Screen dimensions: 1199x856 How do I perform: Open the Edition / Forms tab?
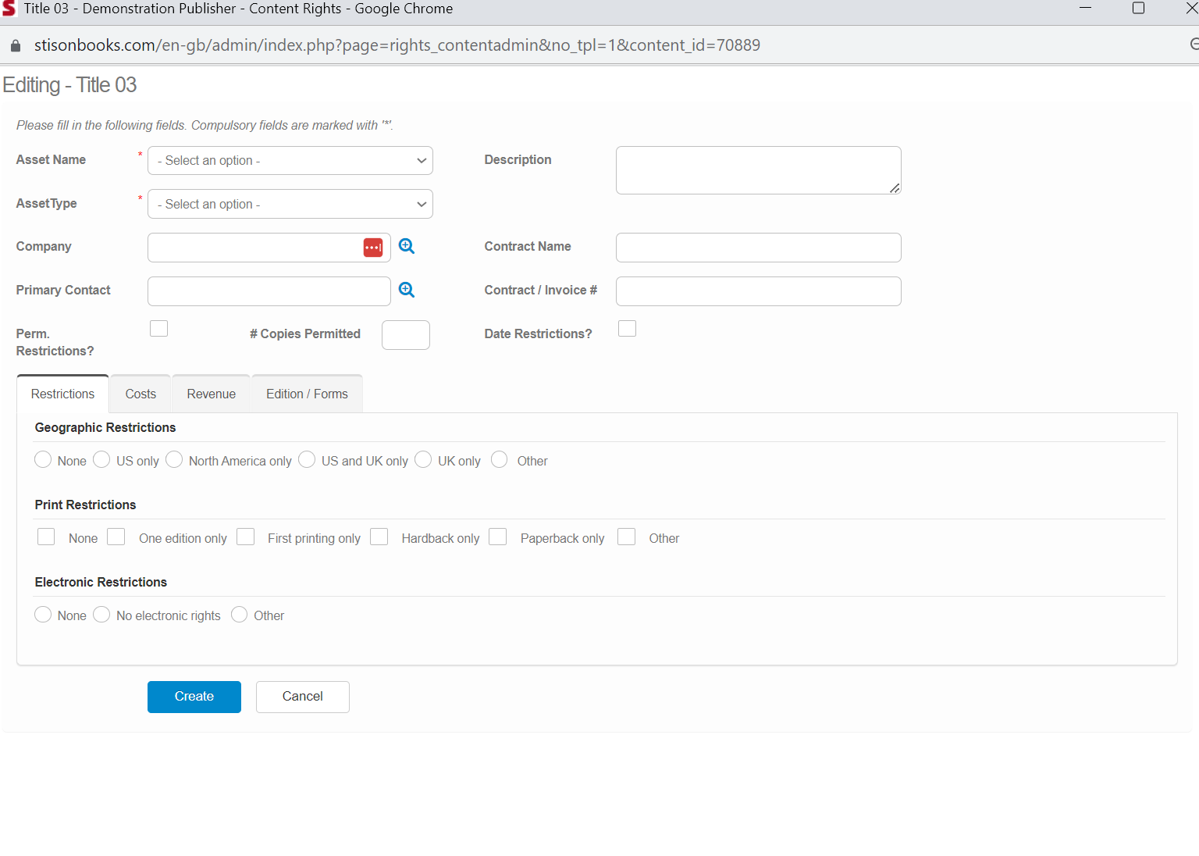pos(307,394)
